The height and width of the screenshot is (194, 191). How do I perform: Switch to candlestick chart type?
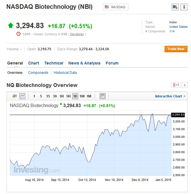pyautogui.click(x=15, y=96)
